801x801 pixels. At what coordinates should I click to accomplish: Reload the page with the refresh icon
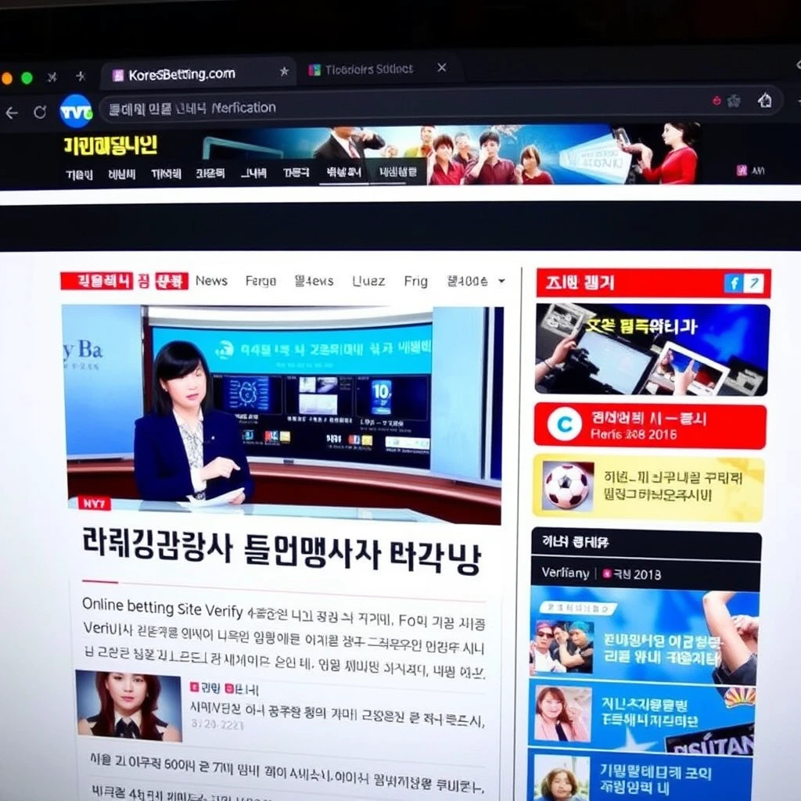tap(39, 113)
